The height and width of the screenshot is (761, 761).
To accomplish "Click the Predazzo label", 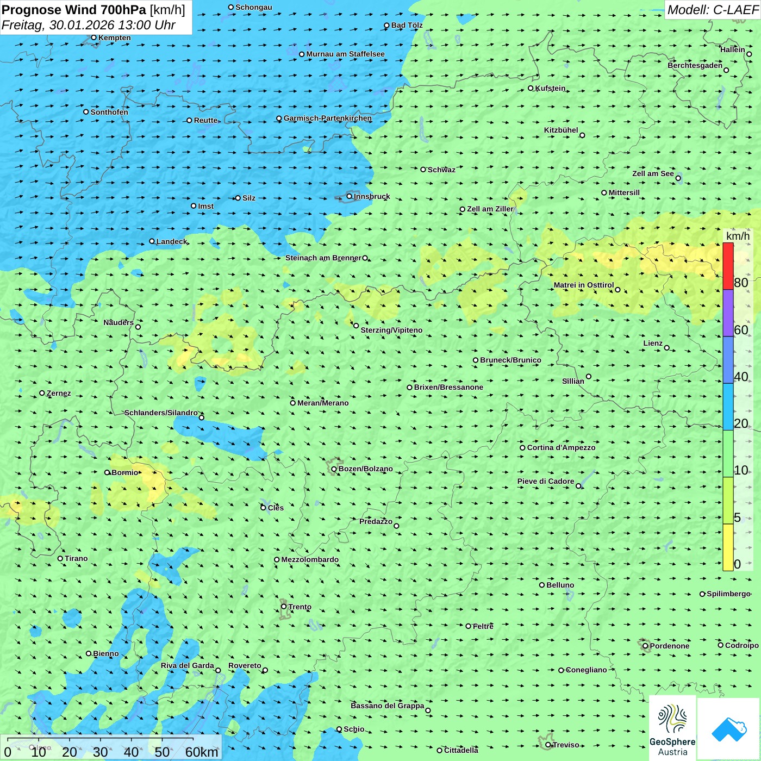I will [376, 521].
